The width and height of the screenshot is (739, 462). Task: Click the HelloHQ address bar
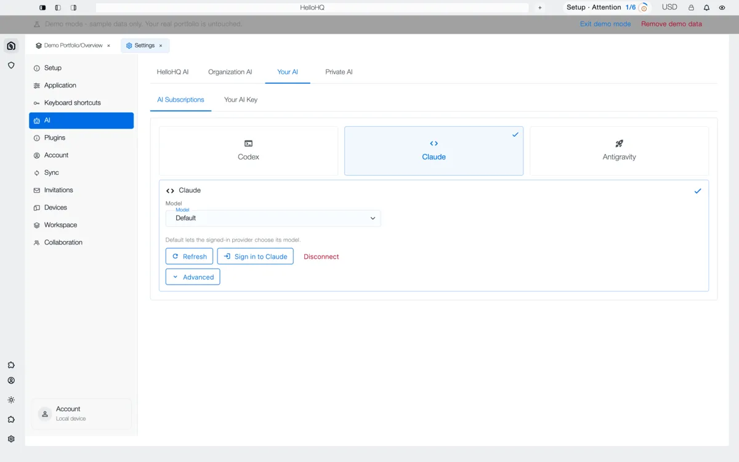(312, 7)
